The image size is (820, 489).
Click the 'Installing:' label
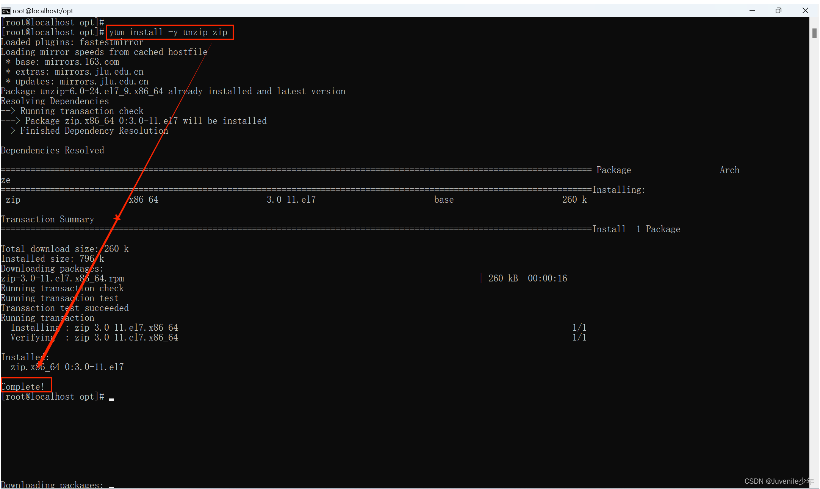(x=619, y=190)
